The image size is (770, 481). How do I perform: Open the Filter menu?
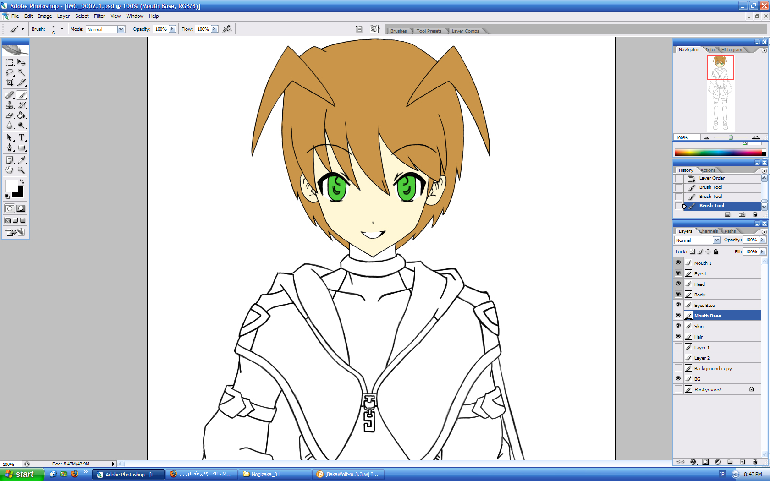pyautogui.click(x=99, y=16)
